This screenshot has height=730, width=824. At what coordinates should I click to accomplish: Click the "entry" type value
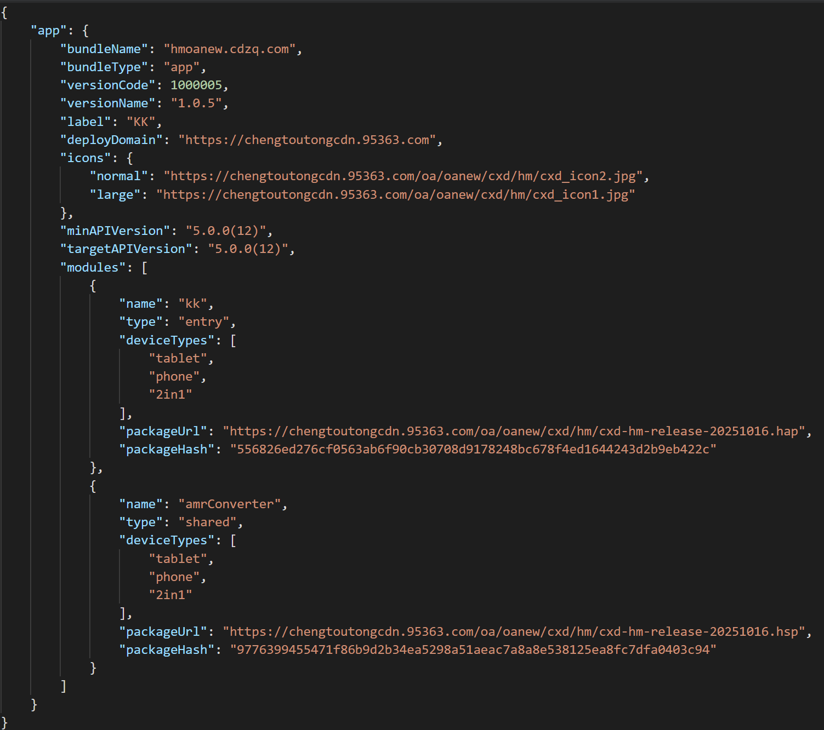203,322
